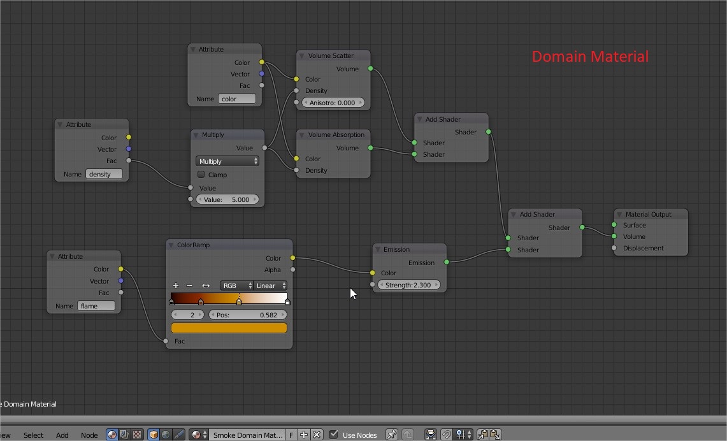Toggle the Use Nodes checkbox
This screenshot has width=727, height=441.
333,435
